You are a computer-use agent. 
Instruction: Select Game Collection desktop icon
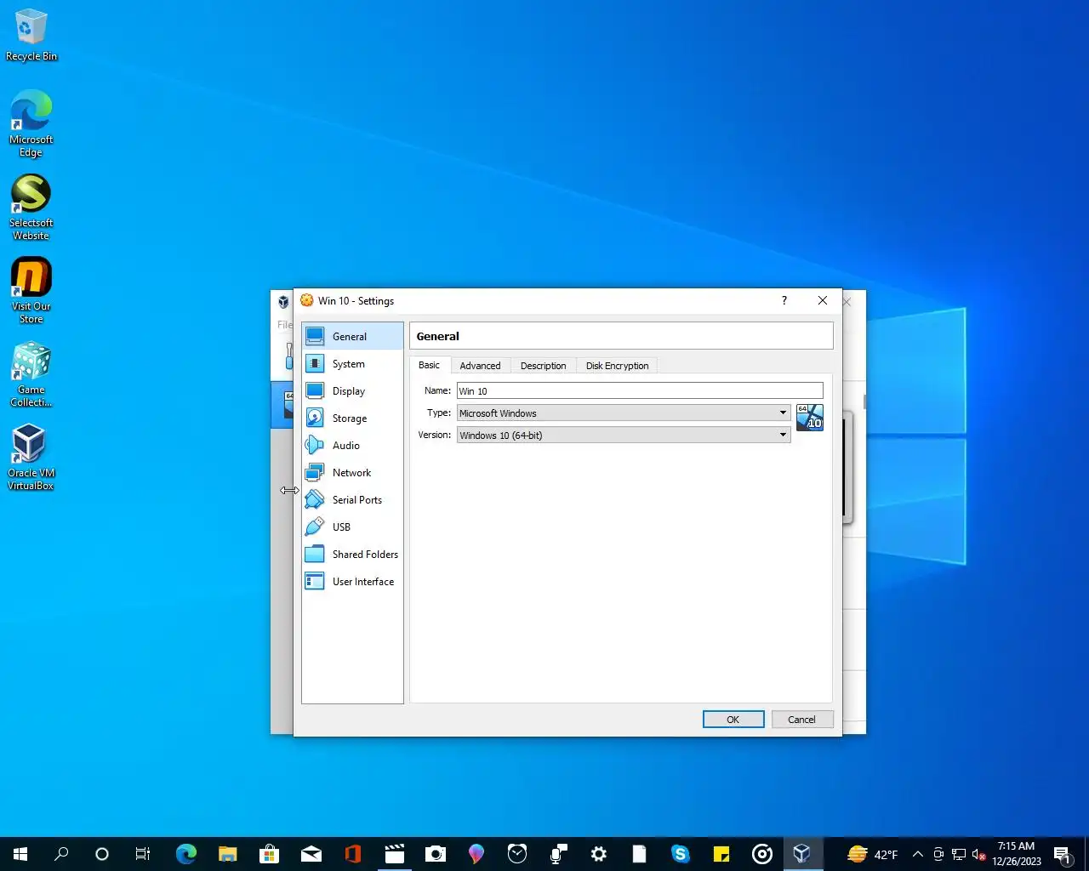point(31,374)
